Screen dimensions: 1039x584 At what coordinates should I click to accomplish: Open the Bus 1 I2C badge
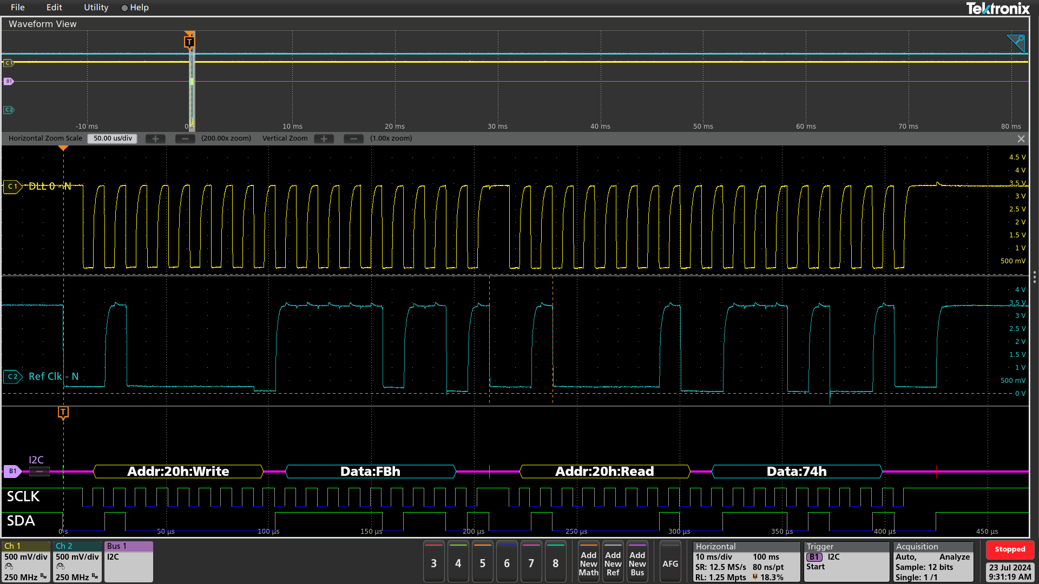pos(128,562)
